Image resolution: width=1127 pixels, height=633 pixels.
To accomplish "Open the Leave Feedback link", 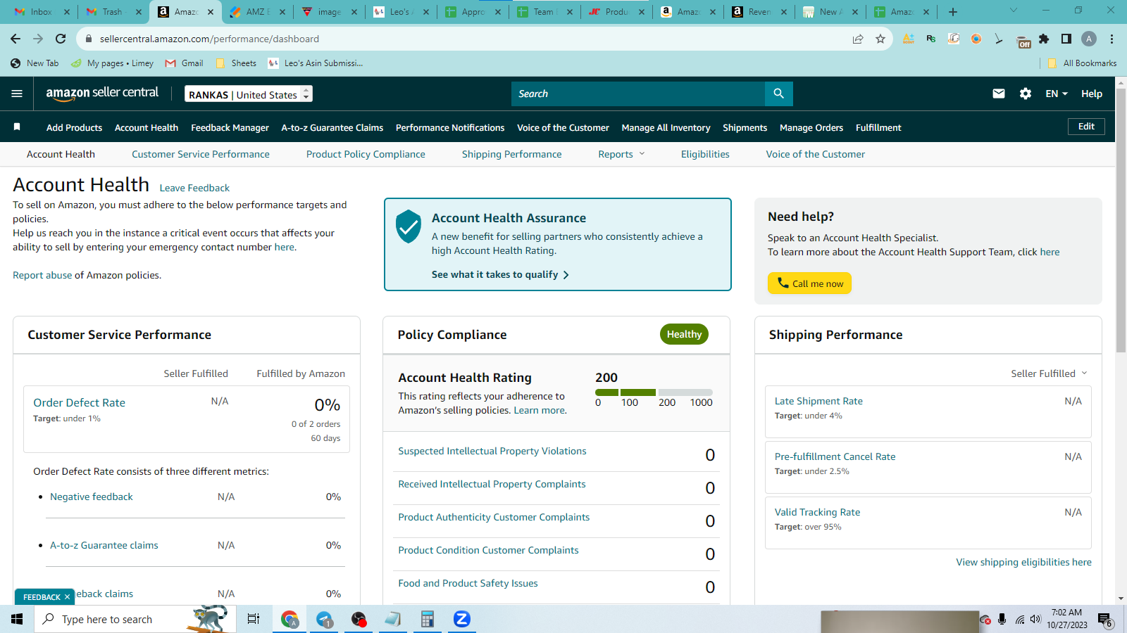I will click(194, 188).
